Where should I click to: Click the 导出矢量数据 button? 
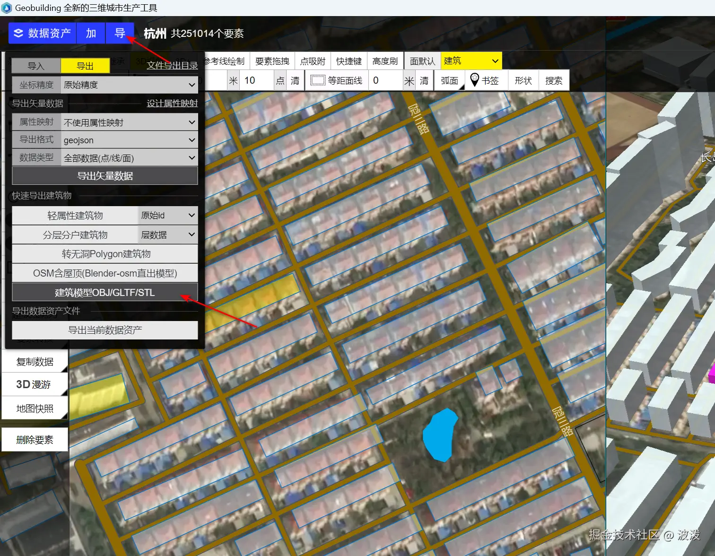coord(105,176)
